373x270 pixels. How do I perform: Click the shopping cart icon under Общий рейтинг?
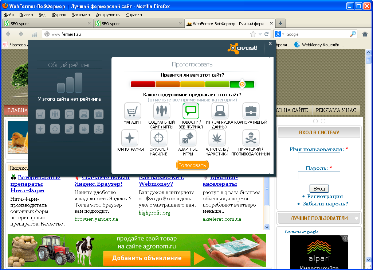point(40,114)
